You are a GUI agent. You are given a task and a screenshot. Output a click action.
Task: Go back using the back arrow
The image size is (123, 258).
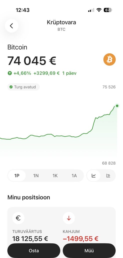tap(12, 26)
